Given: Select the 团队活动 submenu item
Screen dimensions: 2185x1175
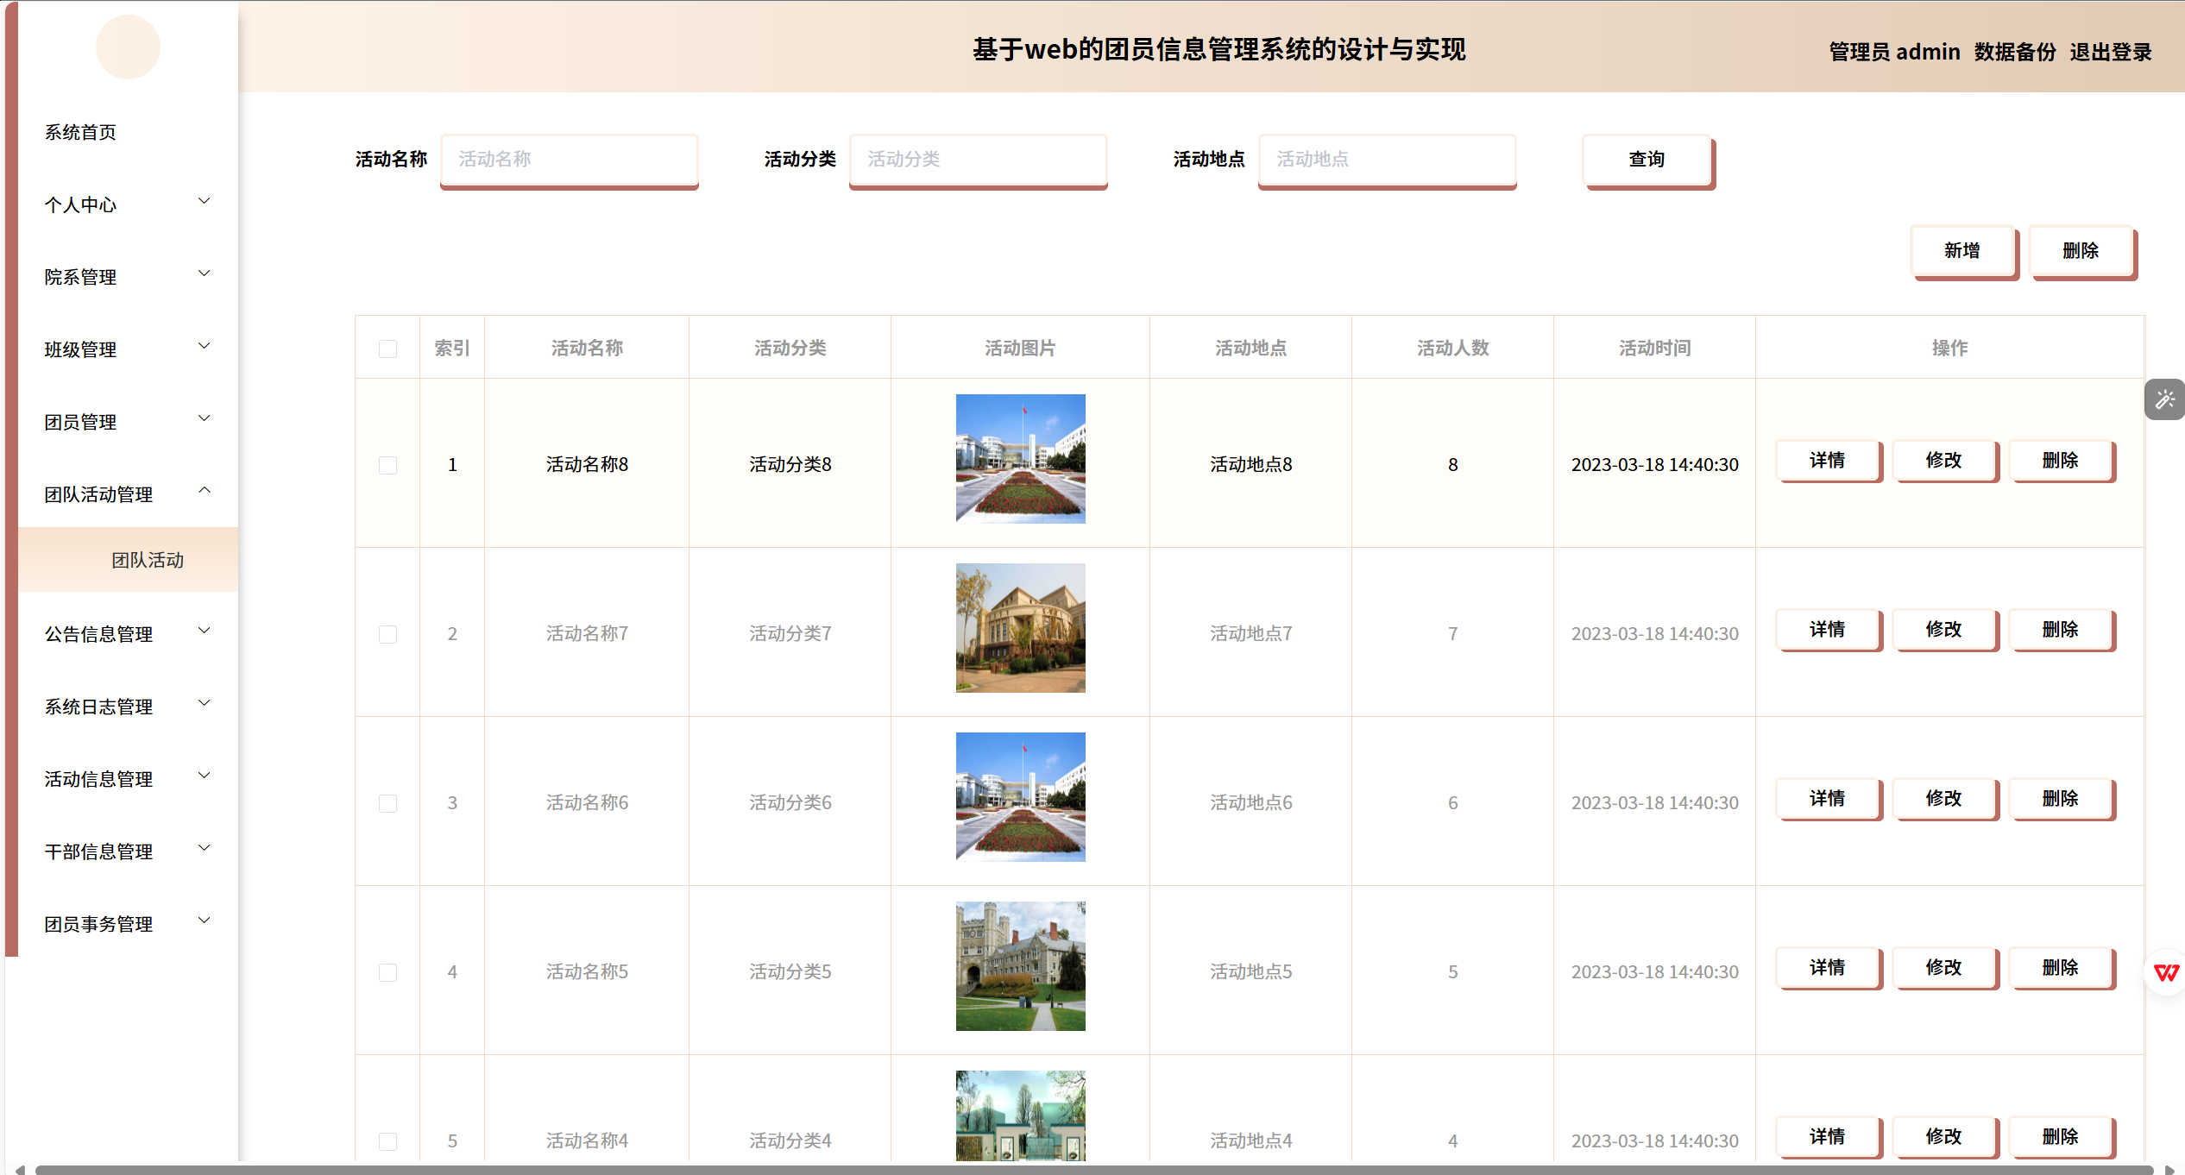Looking at the screenshot, I should (148, 560).
